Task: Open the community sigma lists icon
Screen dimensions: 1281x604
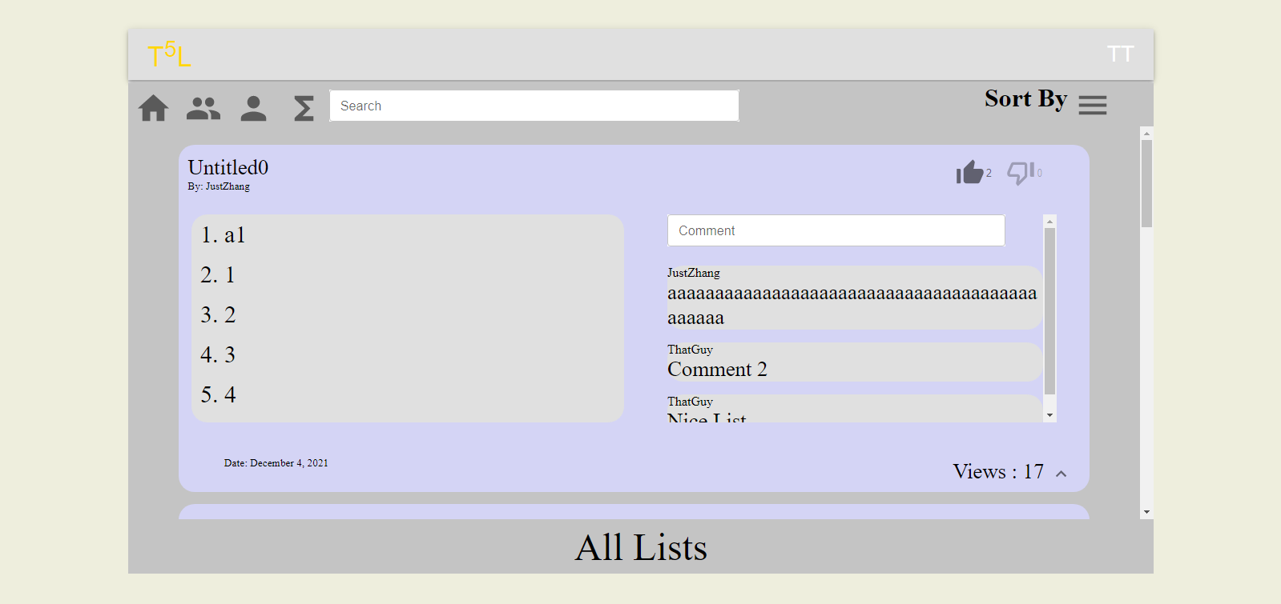Action: coord(304,108)
